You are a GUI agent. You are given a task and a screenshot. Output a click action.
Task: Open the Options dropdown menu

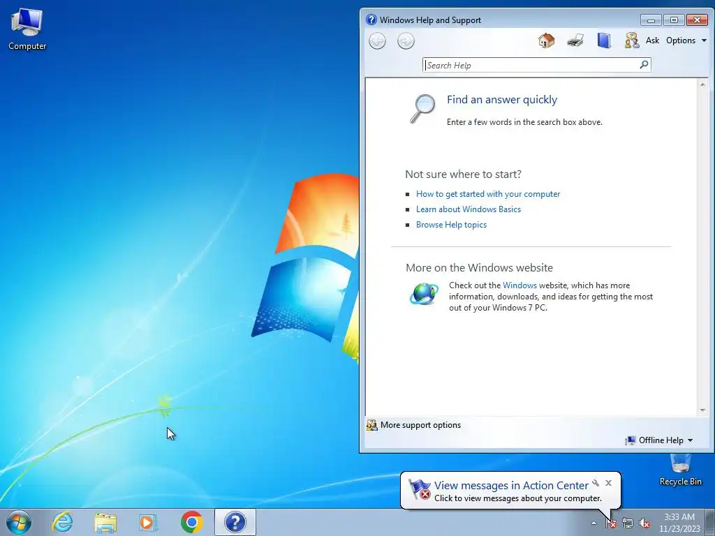[x=686, y=40]
